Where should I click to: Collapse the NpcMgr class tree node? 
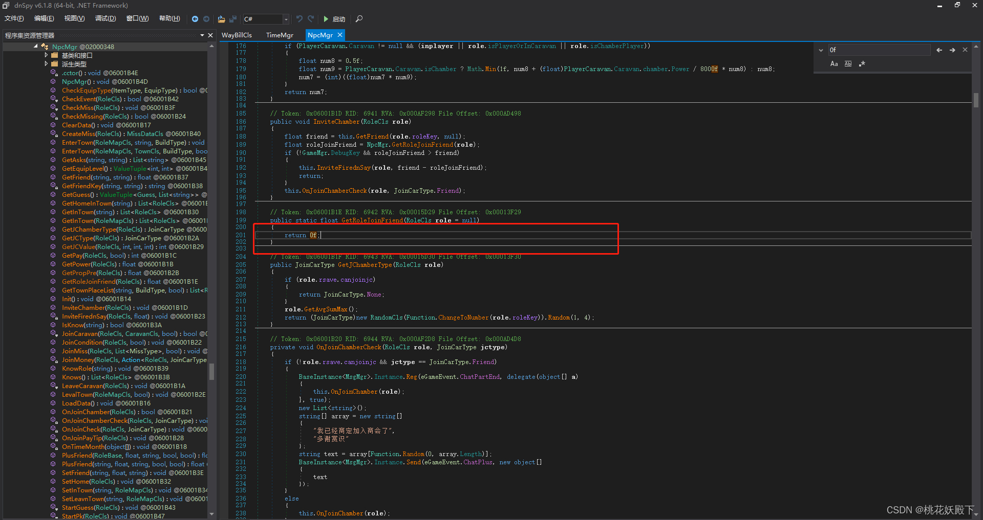[36, 47]
